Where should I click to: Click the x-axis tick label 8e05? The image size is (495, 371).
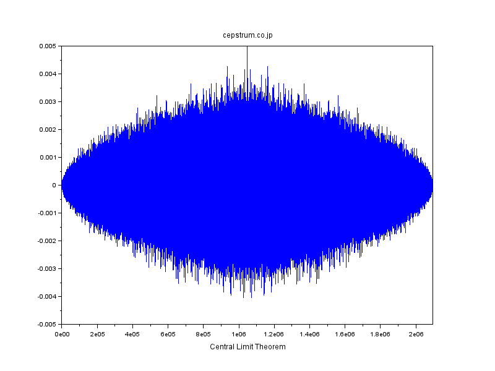pos(204,334)
